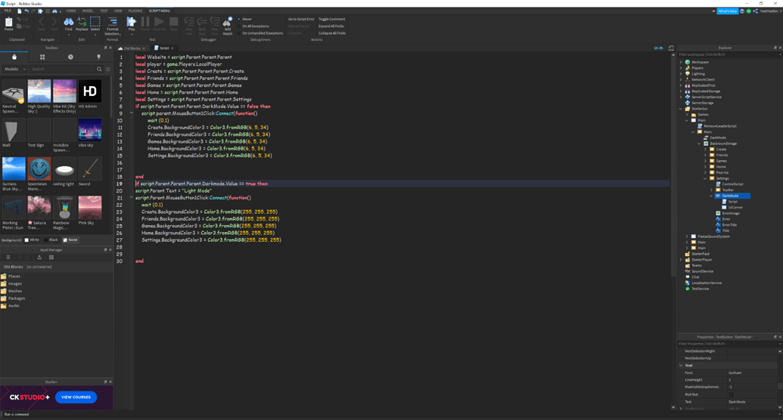Collapse the Text properties section

tap(681, 366)
